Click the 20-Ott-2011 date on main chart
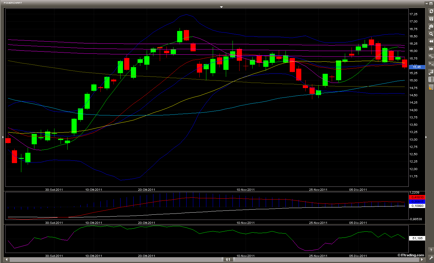Image resolution: width=434 pixels, height=263 pixels. click(147, 190)
